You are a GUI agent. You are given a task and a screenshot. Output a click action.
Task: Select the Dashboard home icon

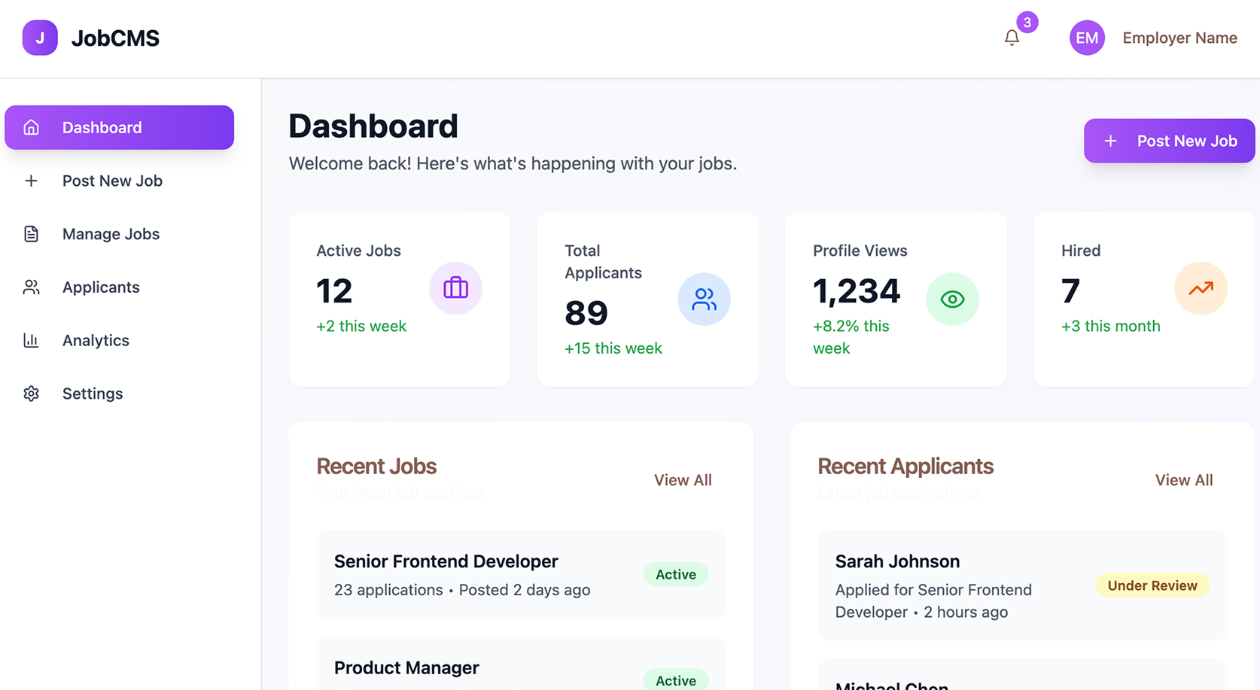click(x=31, y=127)
